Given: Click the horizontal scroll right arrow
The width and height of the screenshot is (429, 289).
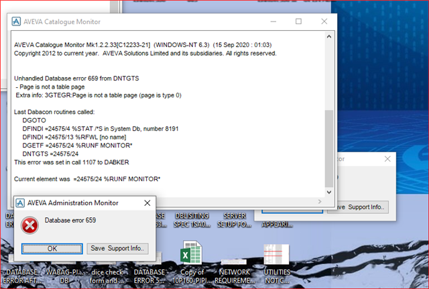Looking at the screenshot, I should [320, 202].
